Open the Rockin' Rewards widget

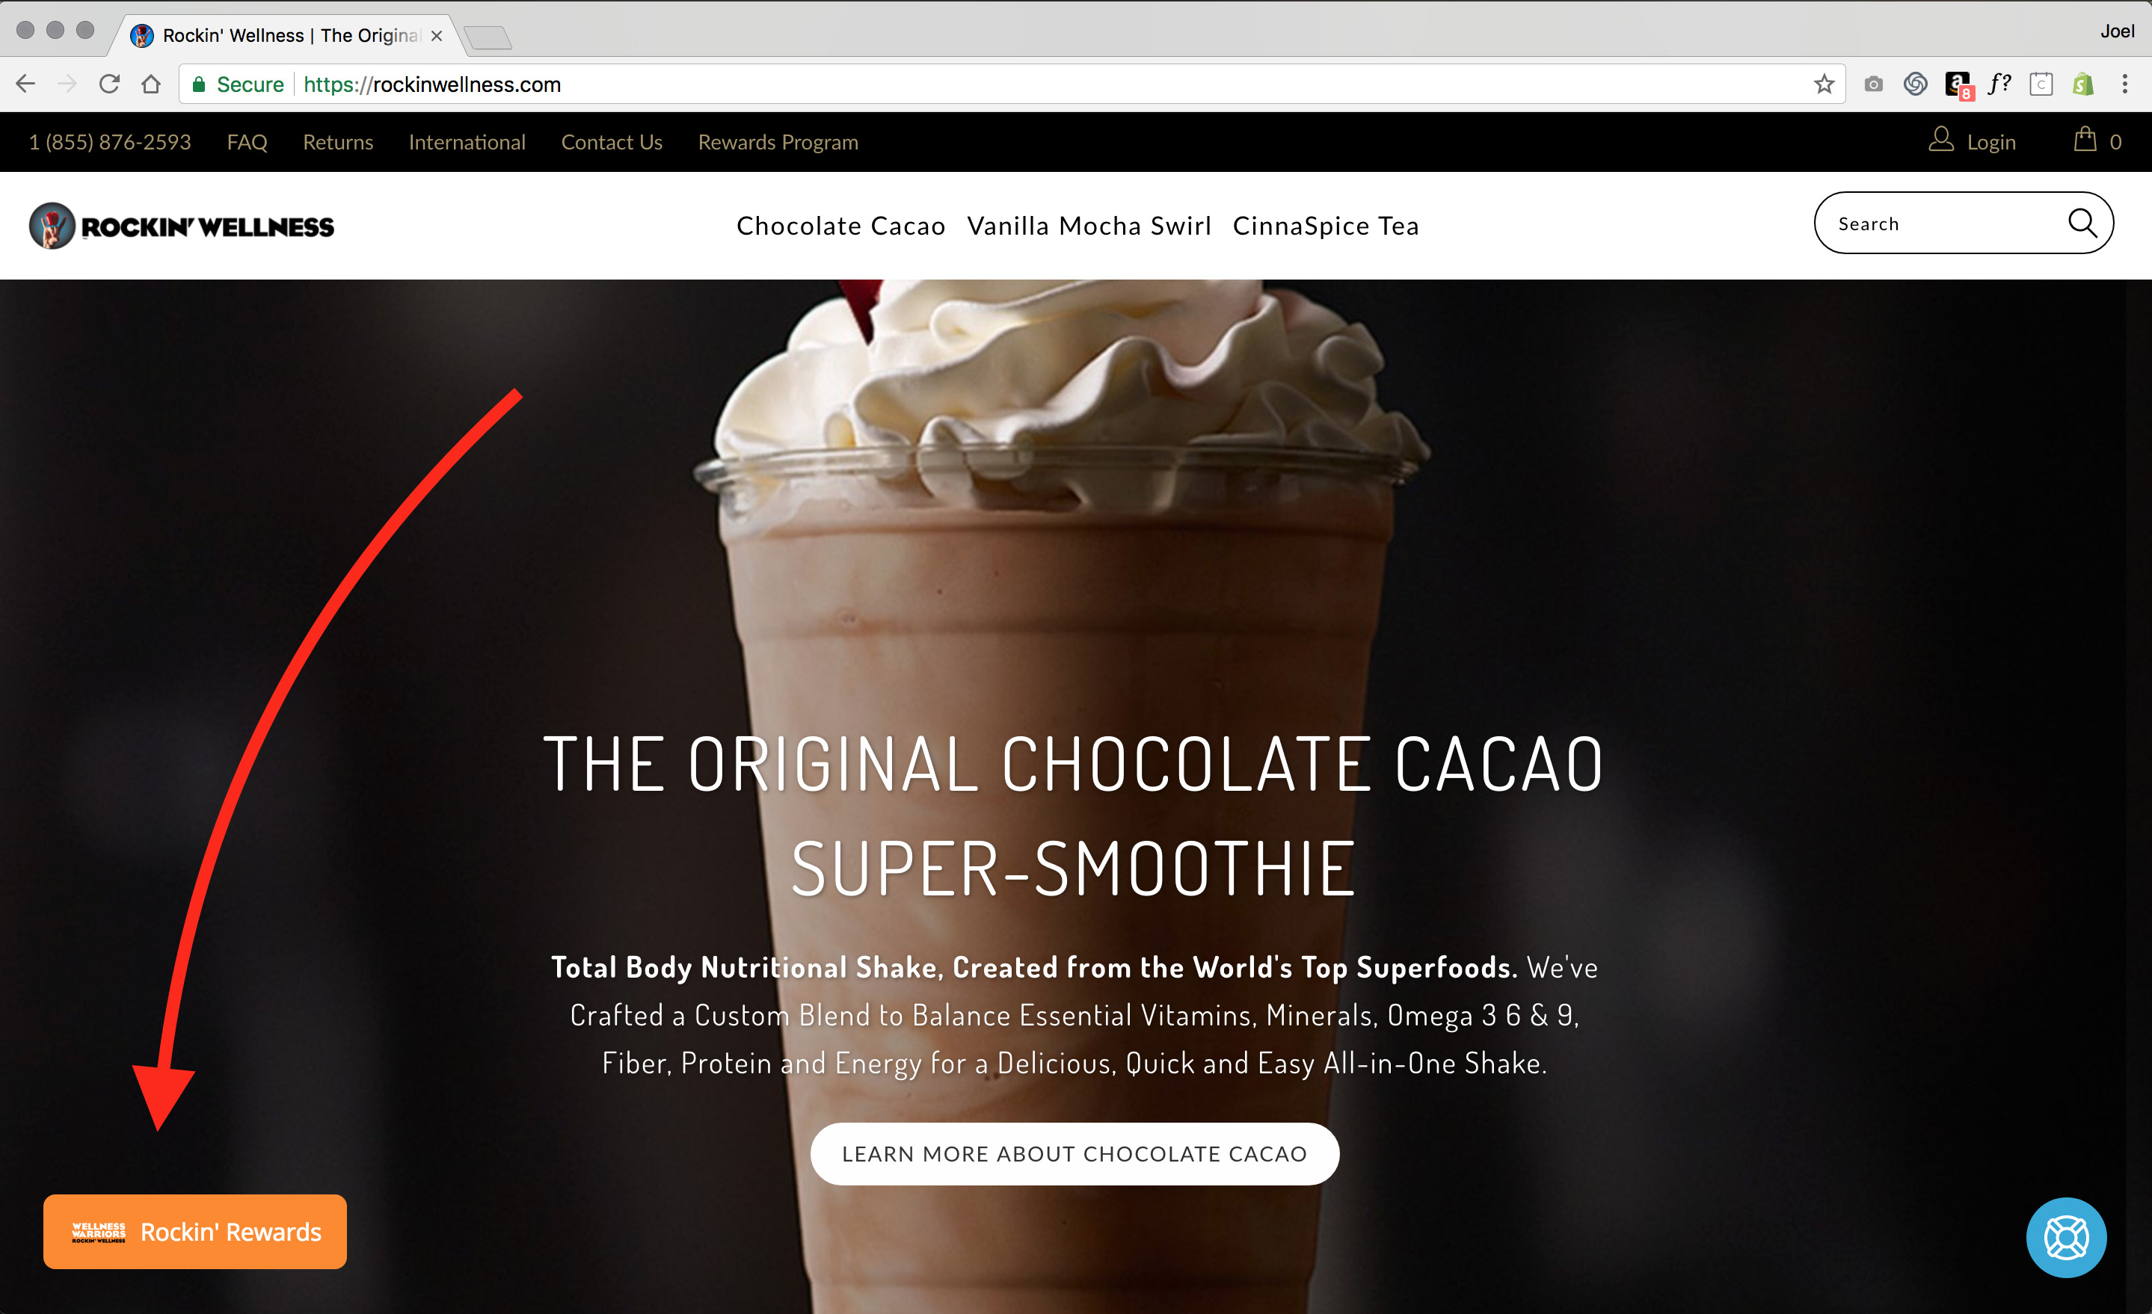[x=194, y=1231]
